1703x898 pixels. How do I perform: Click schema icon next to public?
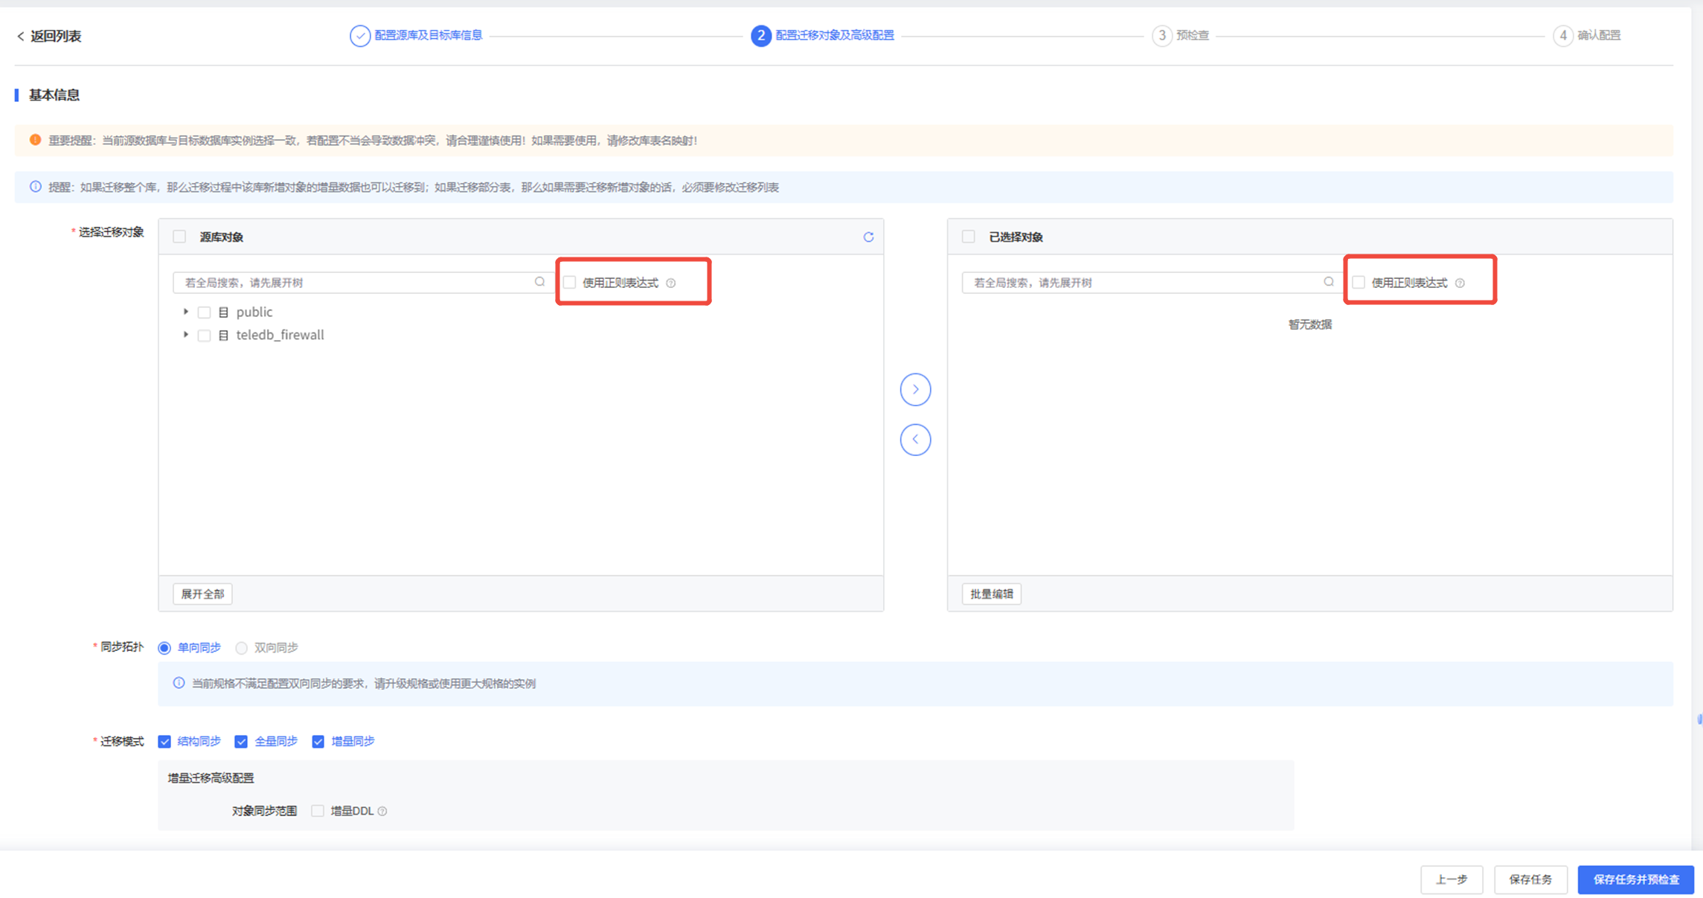click(223, 312)
